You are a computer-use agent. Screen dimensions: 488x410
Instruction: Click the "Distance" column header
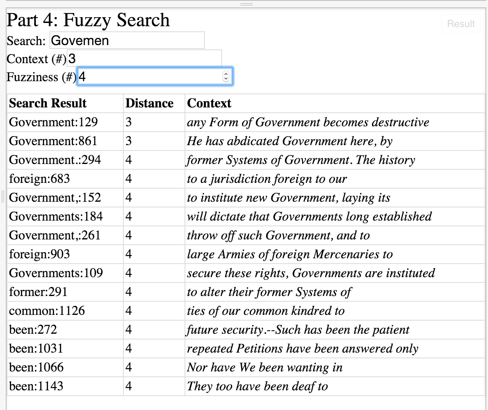coord(149,103)
